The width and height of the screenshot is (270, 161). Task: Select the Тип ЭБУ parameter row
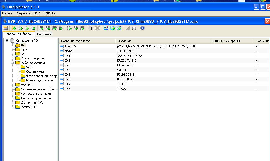(x=70, y=46)
